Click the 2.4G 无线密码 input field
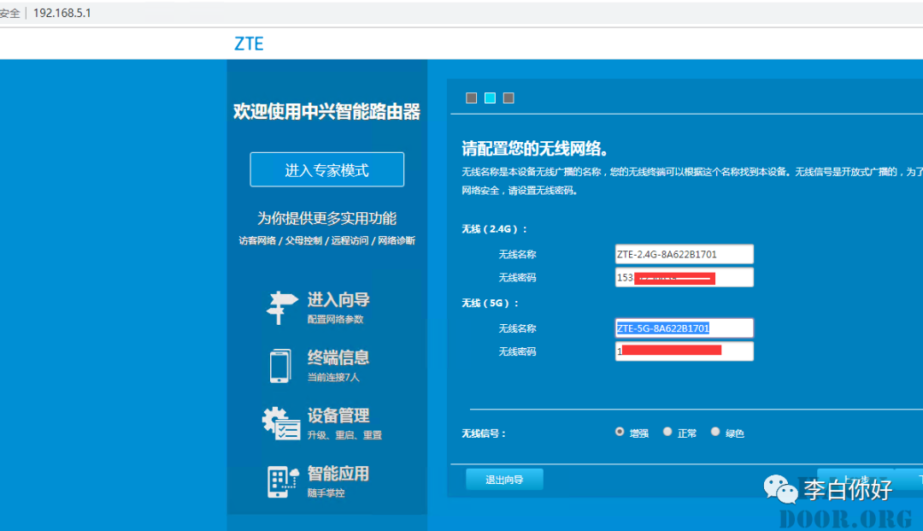The image size is (923, 531). [684, 277]
